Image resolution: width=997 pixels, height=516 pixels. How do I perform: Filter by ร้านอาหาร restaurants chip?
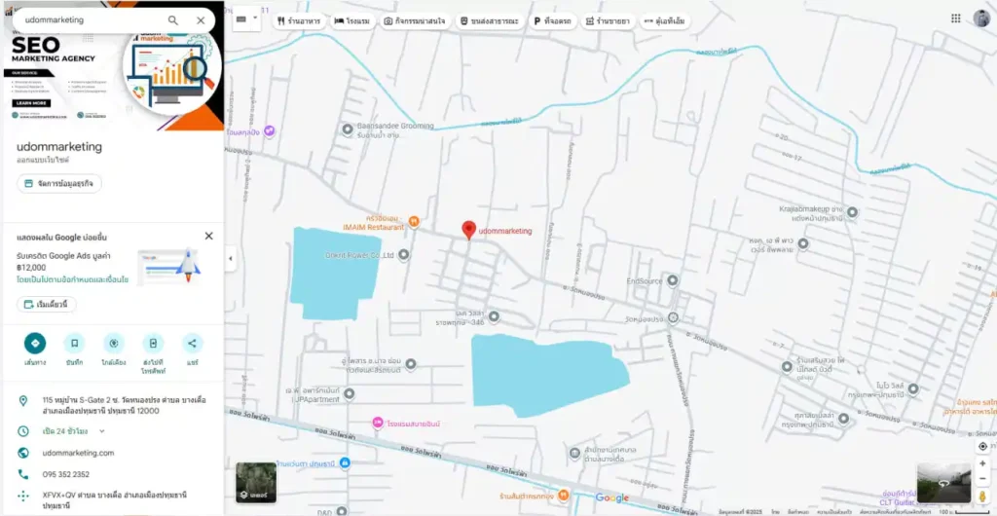point(299,21)
